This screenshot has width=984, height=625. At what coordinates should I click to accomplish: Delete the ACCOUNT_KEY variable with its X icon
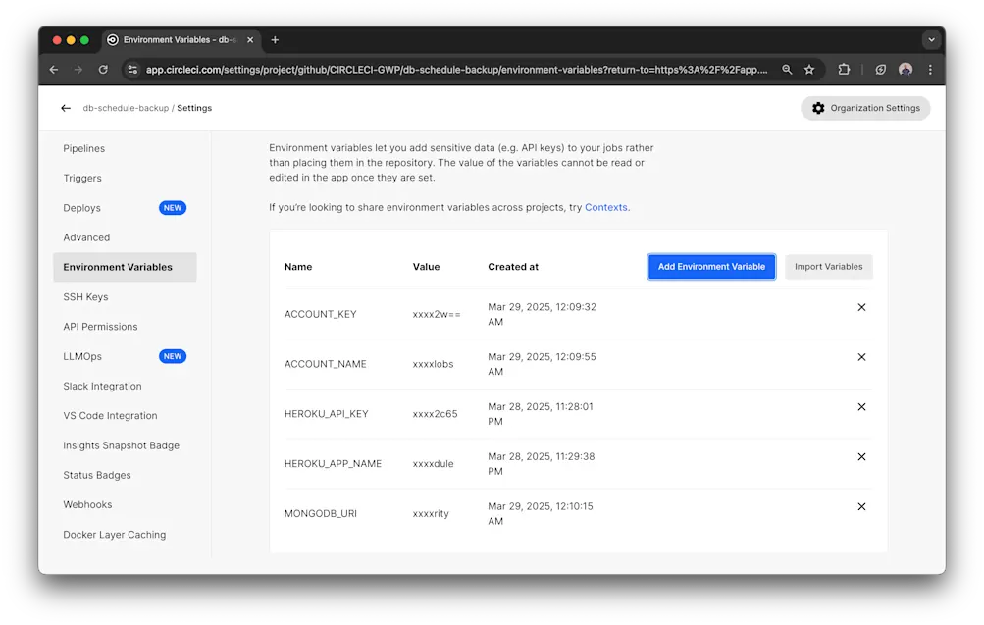point(861,307)
